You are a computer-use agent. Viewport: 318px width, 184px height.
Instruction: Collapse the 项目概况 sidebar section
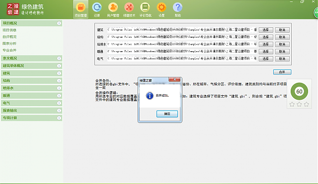(59, 23)
